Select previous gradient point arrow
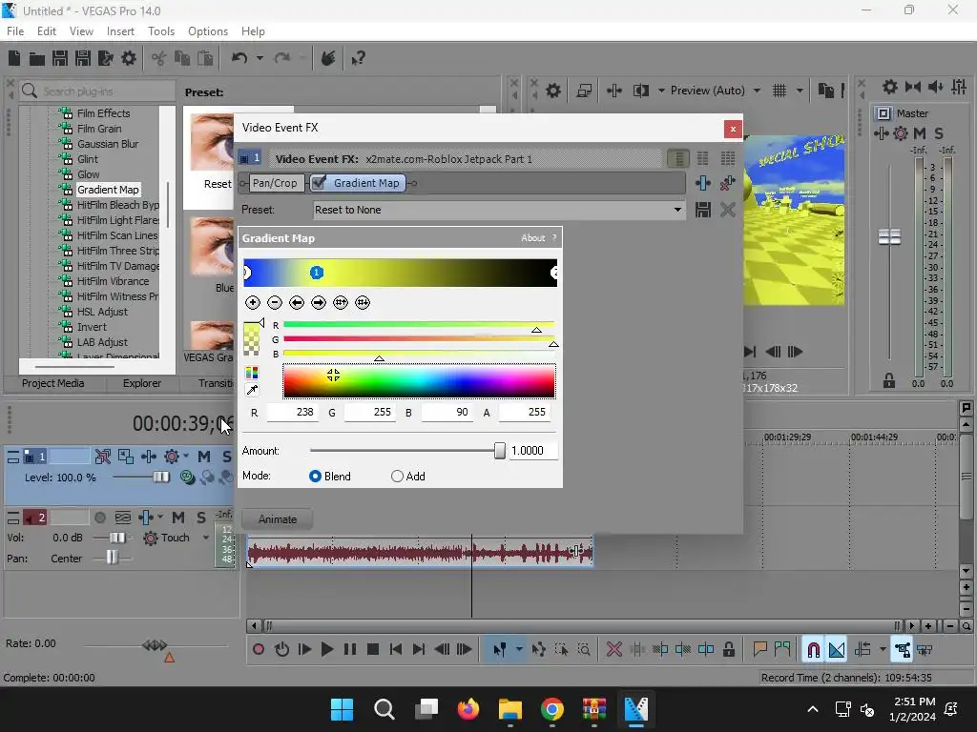Viewport: 977px width, 732px height. (297, 302)
